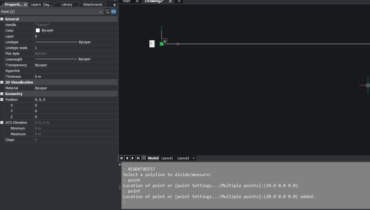Jump to first layout using navigation arrow
Viewport: 370px width, 210px height.
[122, 158]
